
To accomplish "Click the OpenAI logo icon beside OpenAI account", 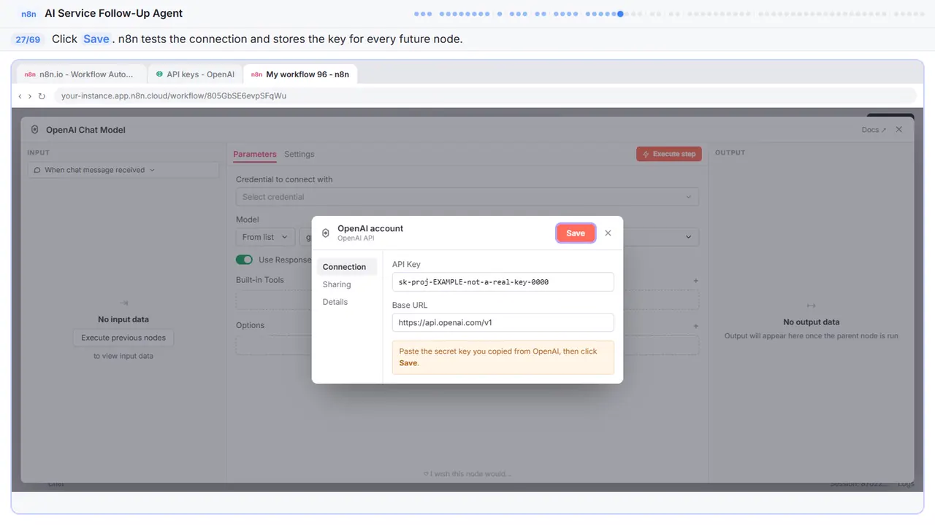I will [326, 233].
